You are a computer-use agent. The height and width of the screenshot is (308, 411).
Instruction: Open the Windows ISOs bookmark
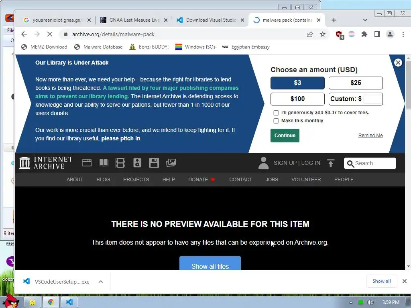point(195,47)
